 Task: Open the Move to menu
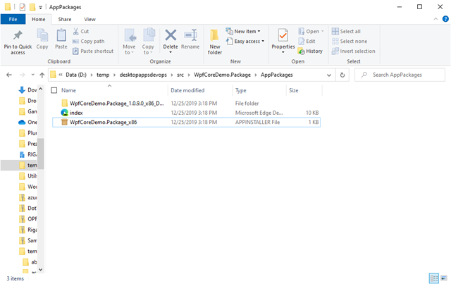(129, 42)
